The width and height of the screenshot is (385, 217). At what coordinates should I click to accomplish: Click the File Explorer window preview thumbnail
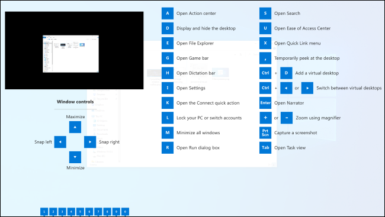(x=70, y=54)
